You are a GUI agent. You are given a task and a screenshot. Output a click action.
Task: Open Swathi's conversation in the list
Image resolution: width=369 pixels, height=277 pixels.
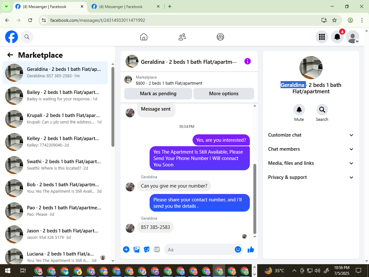(x=55, y=165)
